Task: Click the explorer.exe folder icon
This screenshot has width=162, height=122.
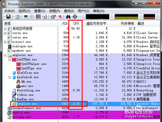Action: [10, 55]
